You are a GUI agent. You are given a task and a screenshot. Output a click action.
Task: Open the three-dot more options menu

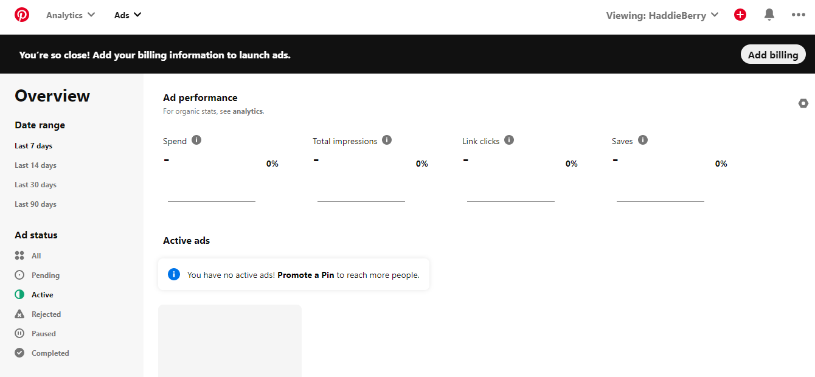pos(798,15)
